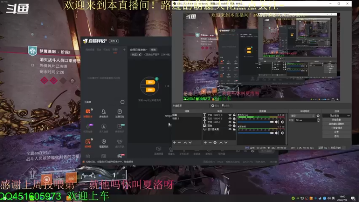The height and width of the screenshot is (202, 359).
Task: Open source properties gear under sources list
Action: [215, 142]
